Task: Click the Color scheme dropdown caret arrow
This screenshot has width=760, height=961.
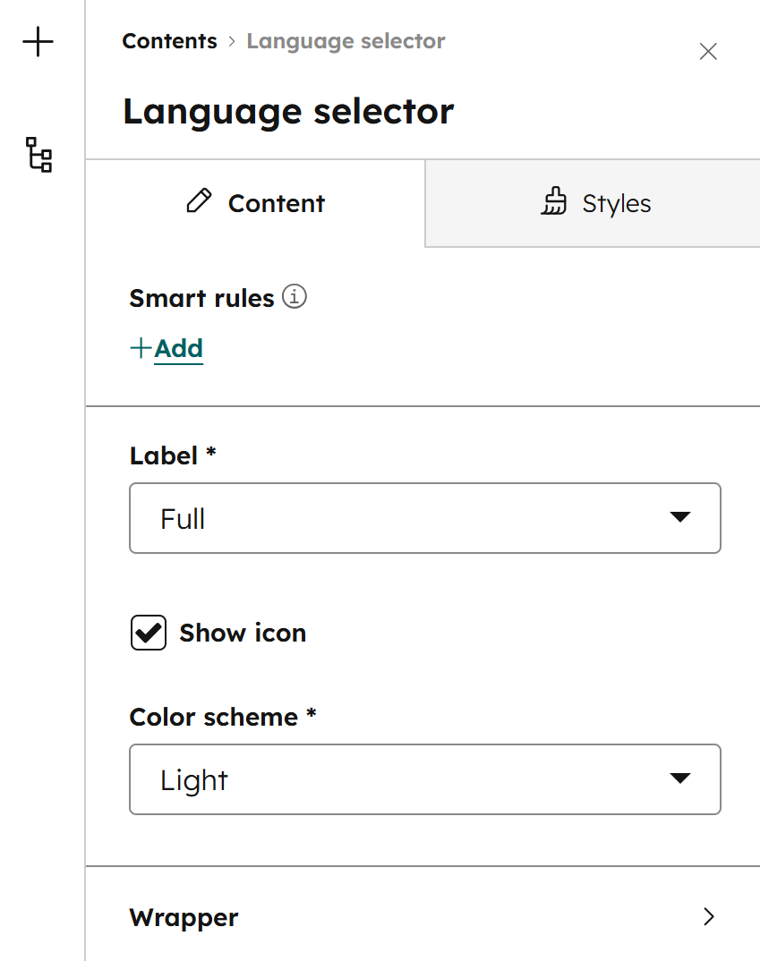Action: tap(682, 778)
